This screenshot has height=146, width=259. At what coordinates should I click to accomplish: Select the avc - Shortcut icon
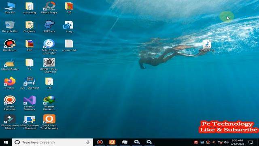[x=30, y=83]
